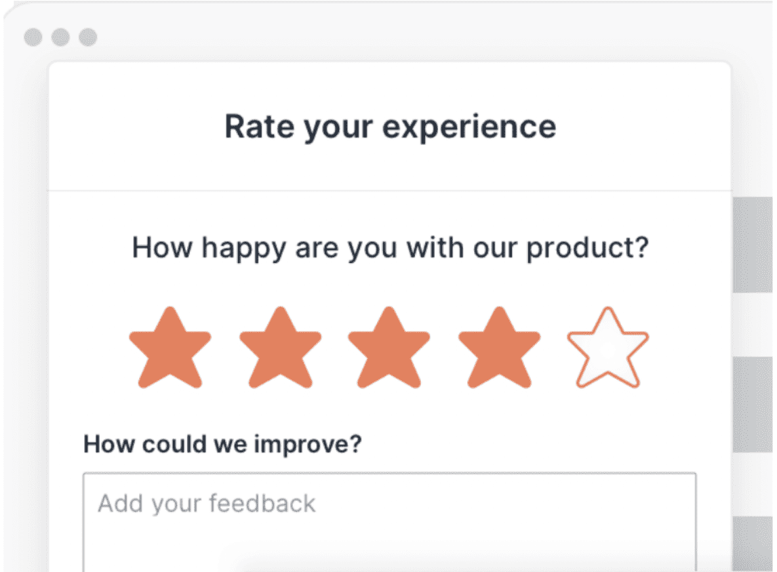The height and width of the screenshot is (572, 777).
Task: Click the 'Rate your experience' heading
Action: [390, 127]
